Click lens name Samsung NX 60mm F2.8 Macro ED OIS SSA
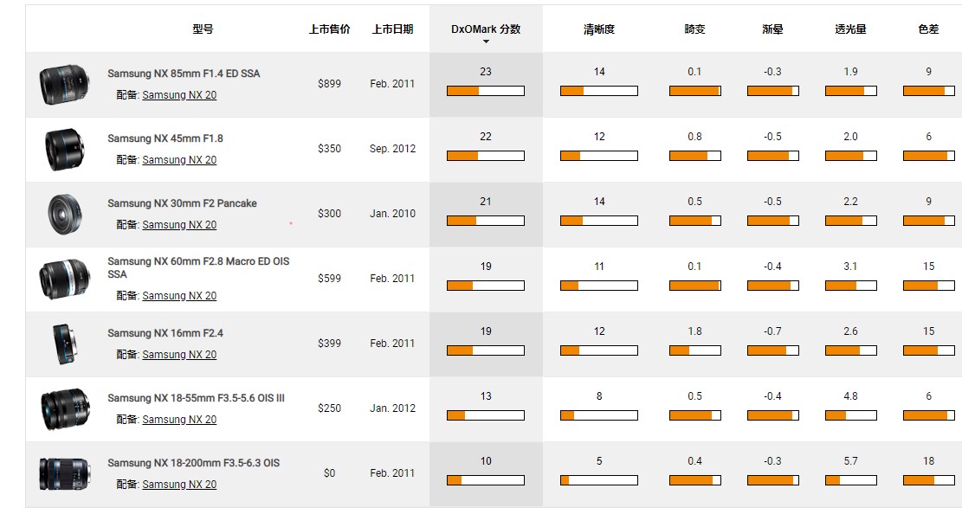This screenshot has width=962, height=527. click(198, 267)
